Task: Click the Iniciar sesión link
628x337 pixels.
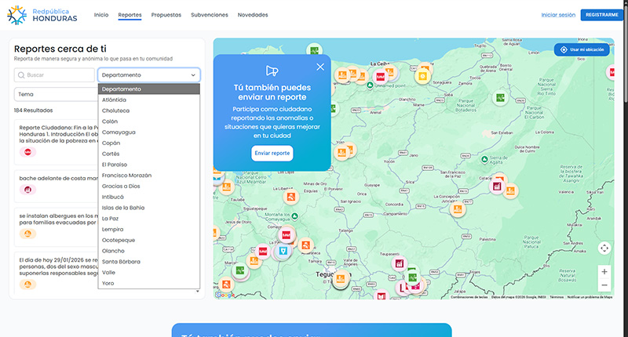Action: click(558, 15)
